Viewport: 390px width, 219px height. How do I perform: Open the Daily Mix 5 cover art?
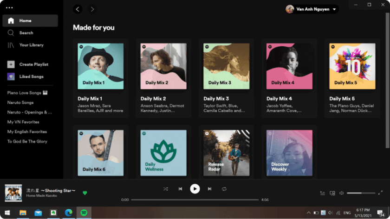[352, 66]
